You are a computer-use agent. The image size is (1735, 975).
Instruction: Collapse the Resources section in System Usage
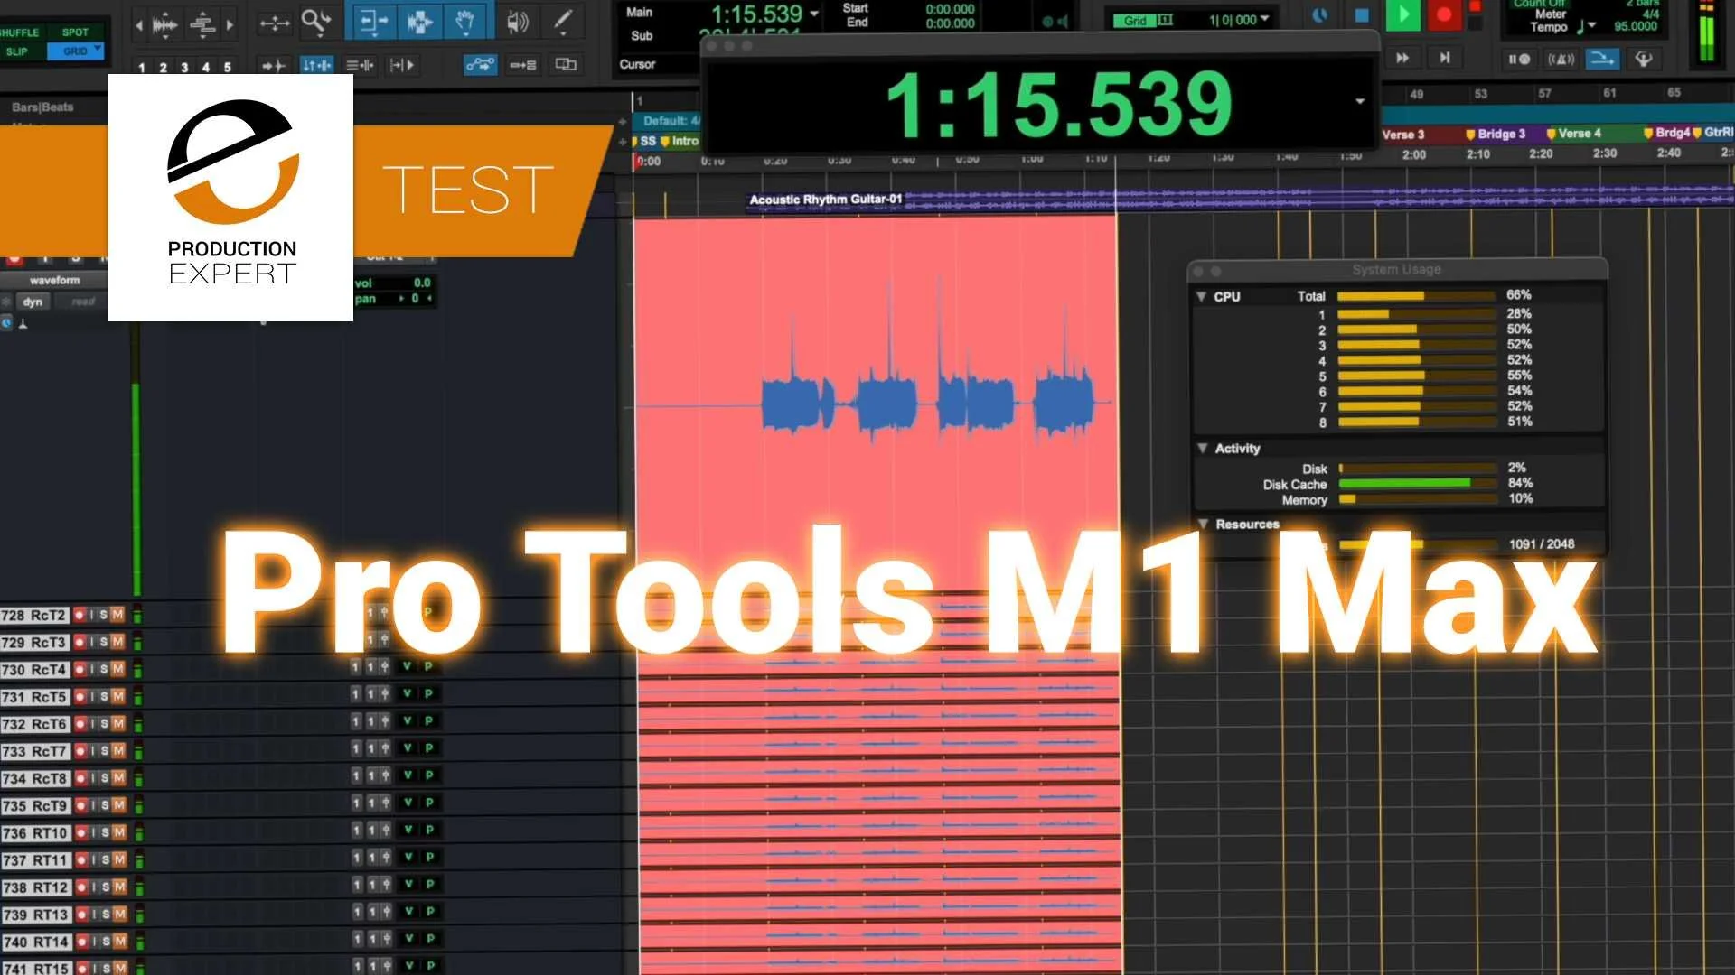(1203, 524)
